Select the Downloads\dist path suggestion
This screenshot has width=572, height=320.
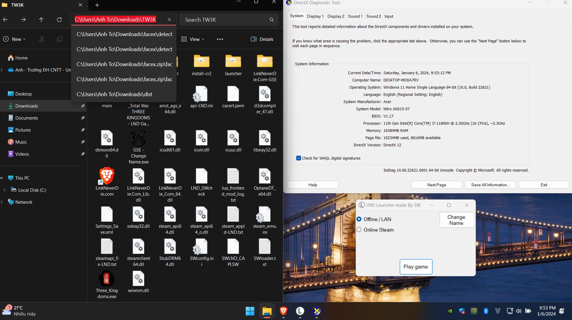(x=114, y=94)
